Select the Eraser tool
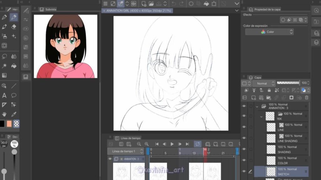This screenshot has width=321, height=180. pos(14,27)
